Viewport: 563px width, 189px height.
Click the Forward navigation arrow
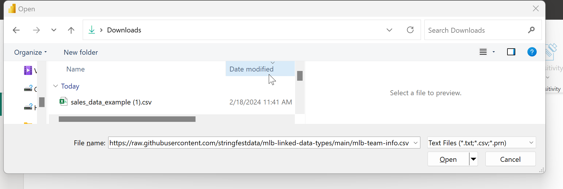36,30
